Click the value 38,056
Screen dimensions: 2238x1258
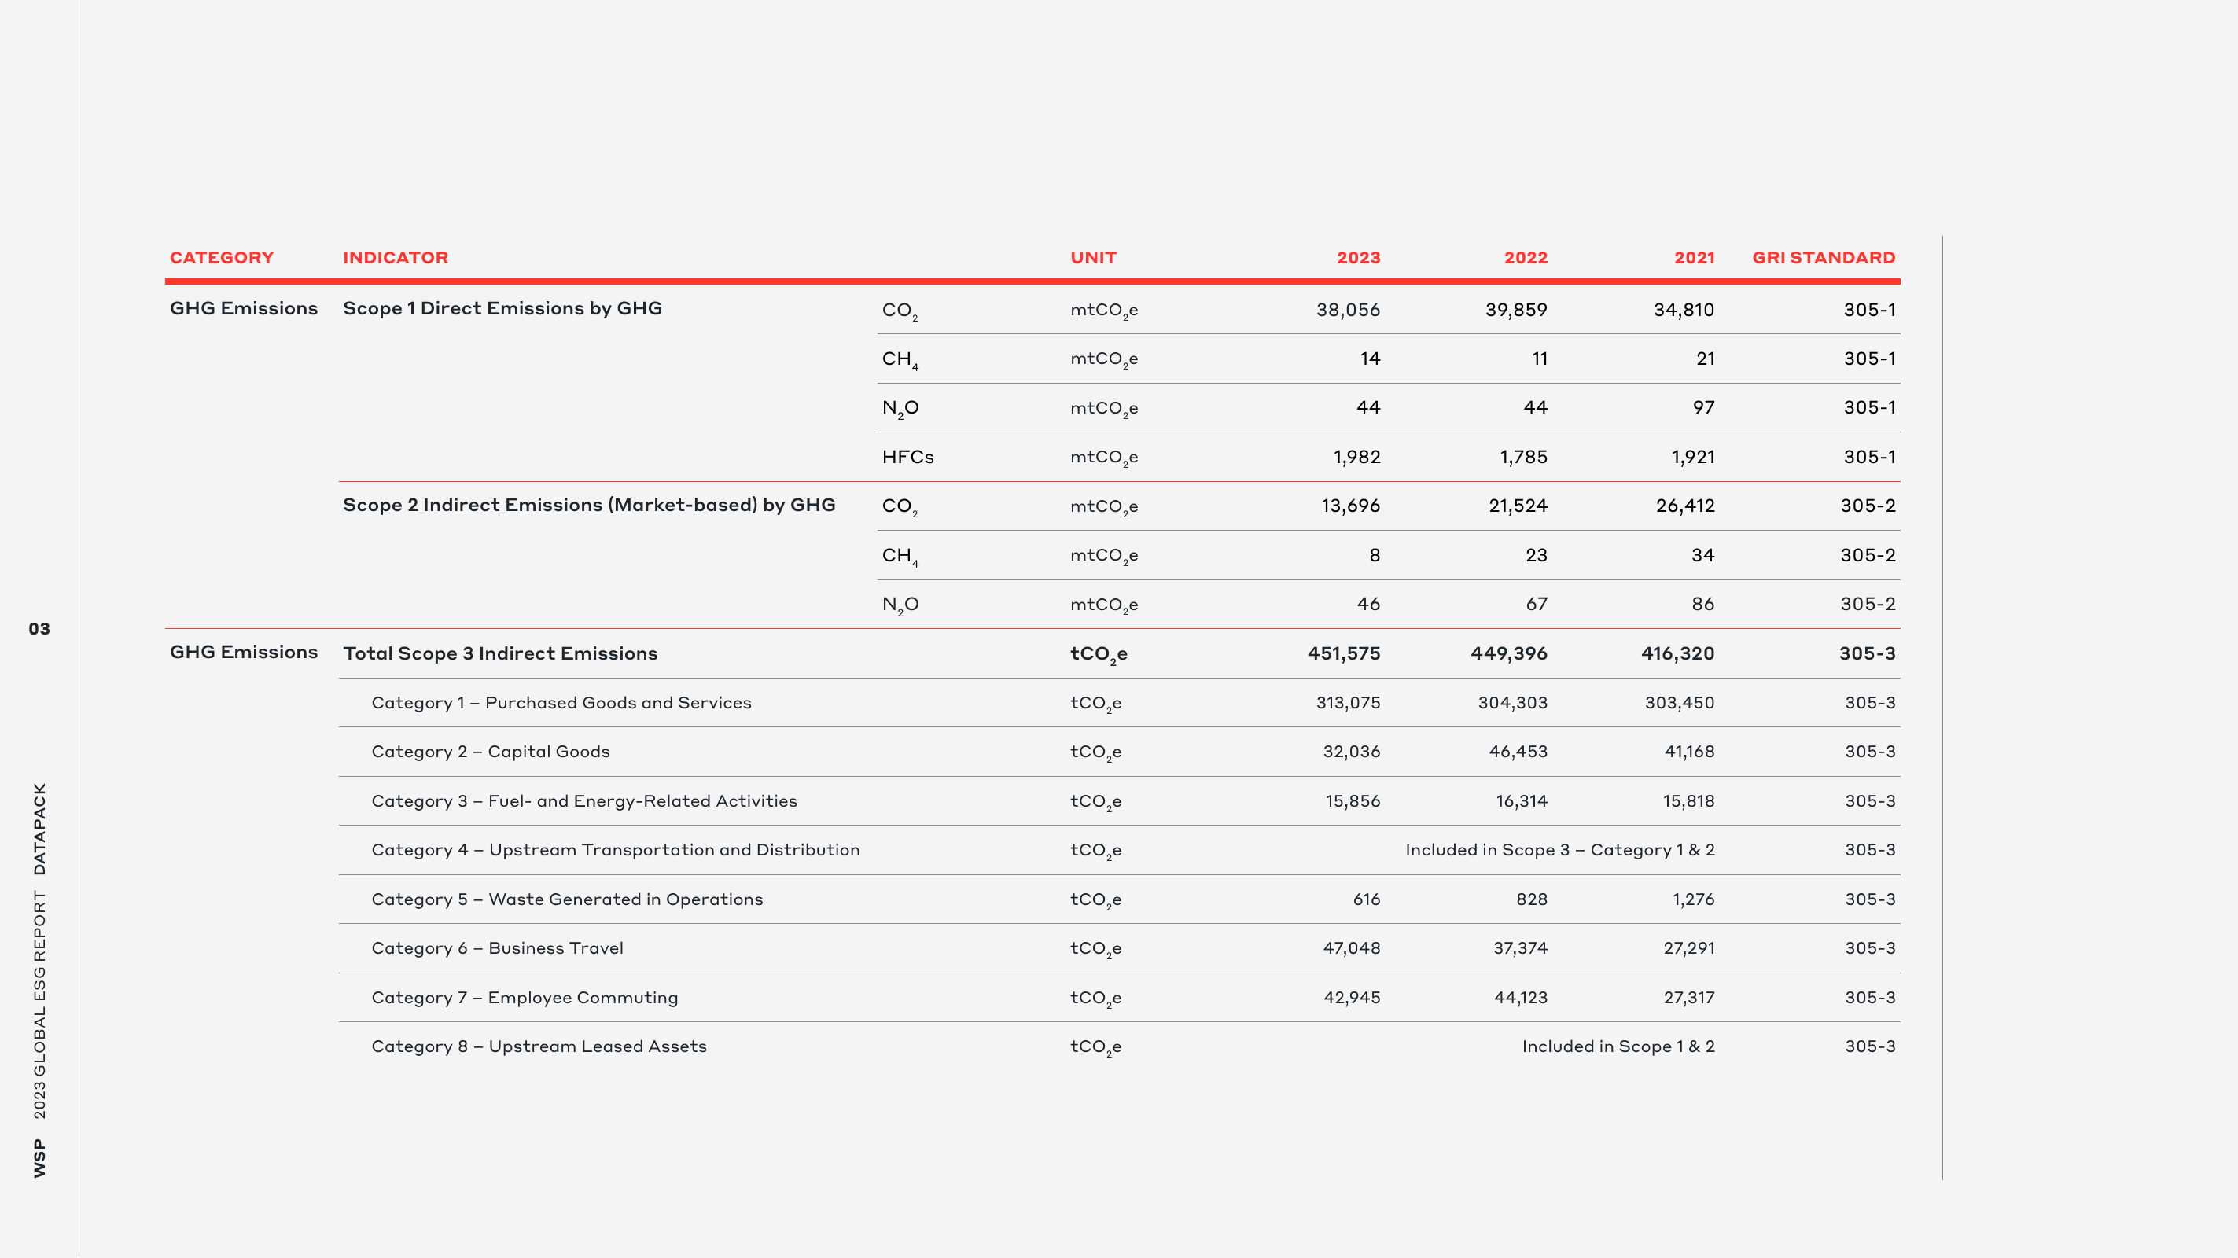click(1348, 310)
